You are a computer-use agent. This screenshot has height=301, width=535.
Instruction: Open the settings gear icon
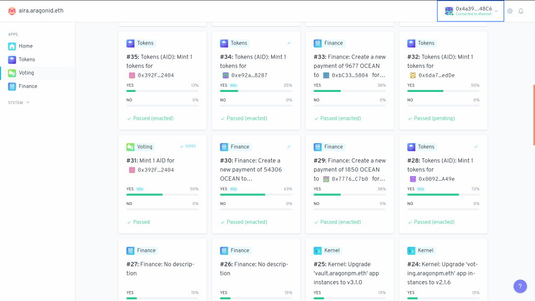[510, 11]
